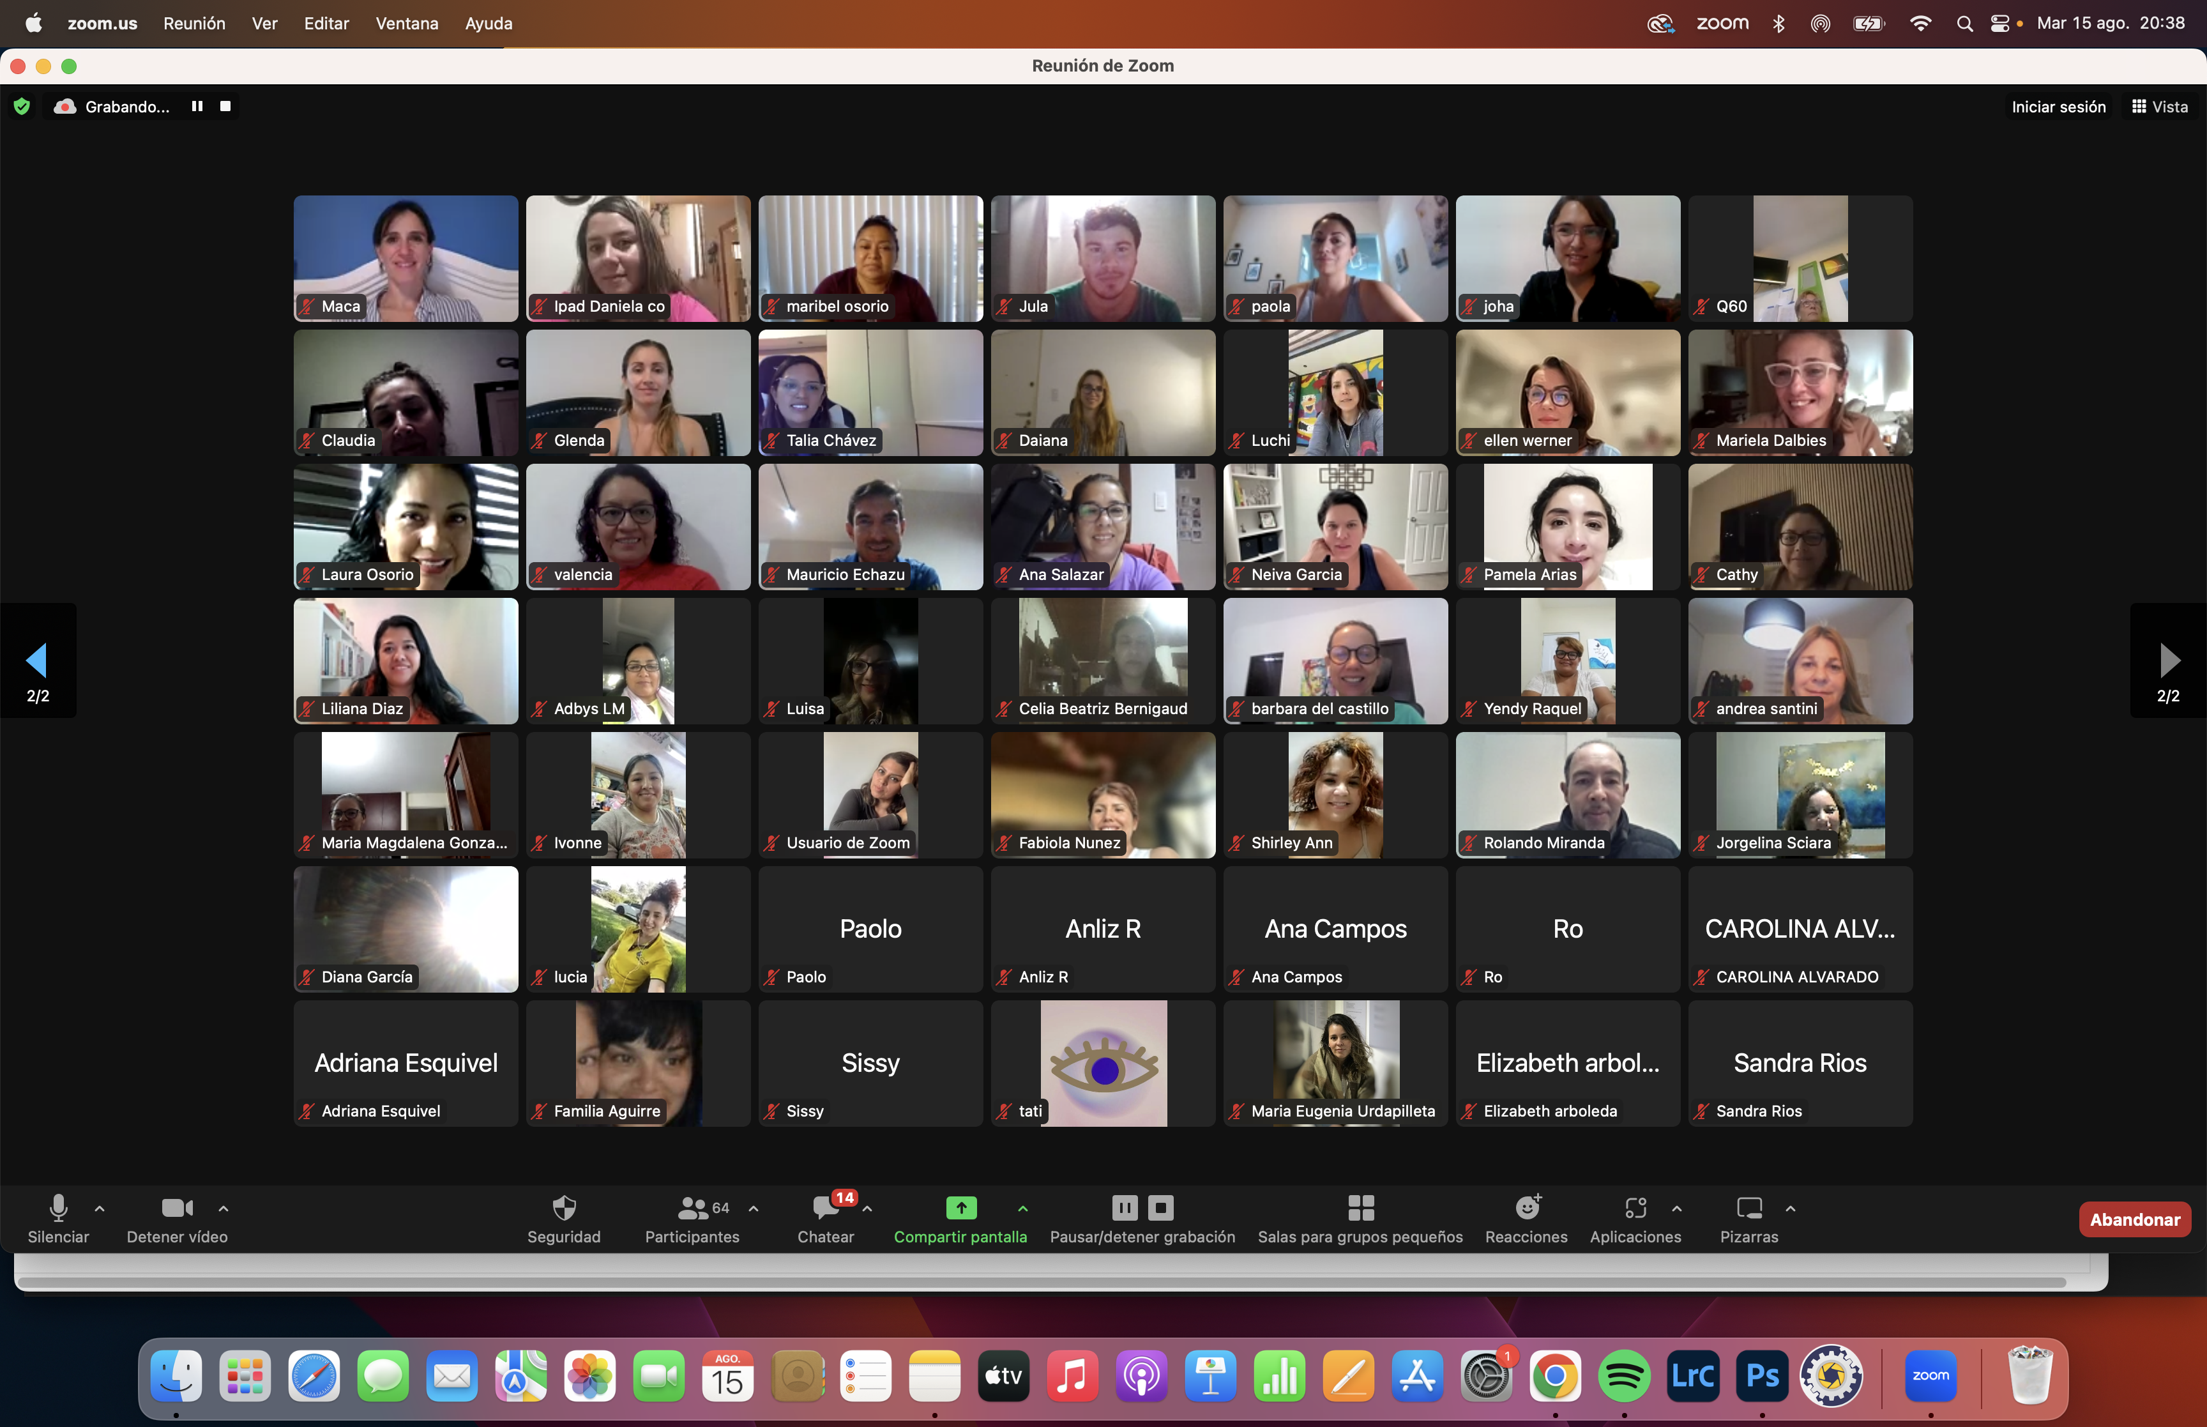Go to previous gallery page with left arrow
2207x1427 pixels.
[37, 660]
